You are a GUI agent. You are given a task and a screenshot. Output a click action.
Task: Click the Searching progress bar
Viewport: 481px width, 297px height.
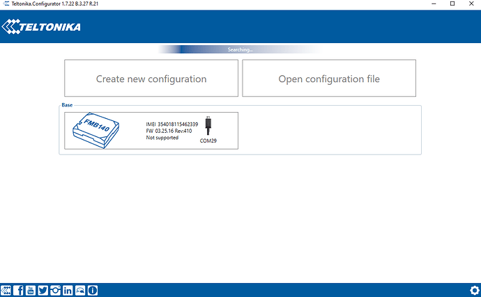click(x=240, y=49)
